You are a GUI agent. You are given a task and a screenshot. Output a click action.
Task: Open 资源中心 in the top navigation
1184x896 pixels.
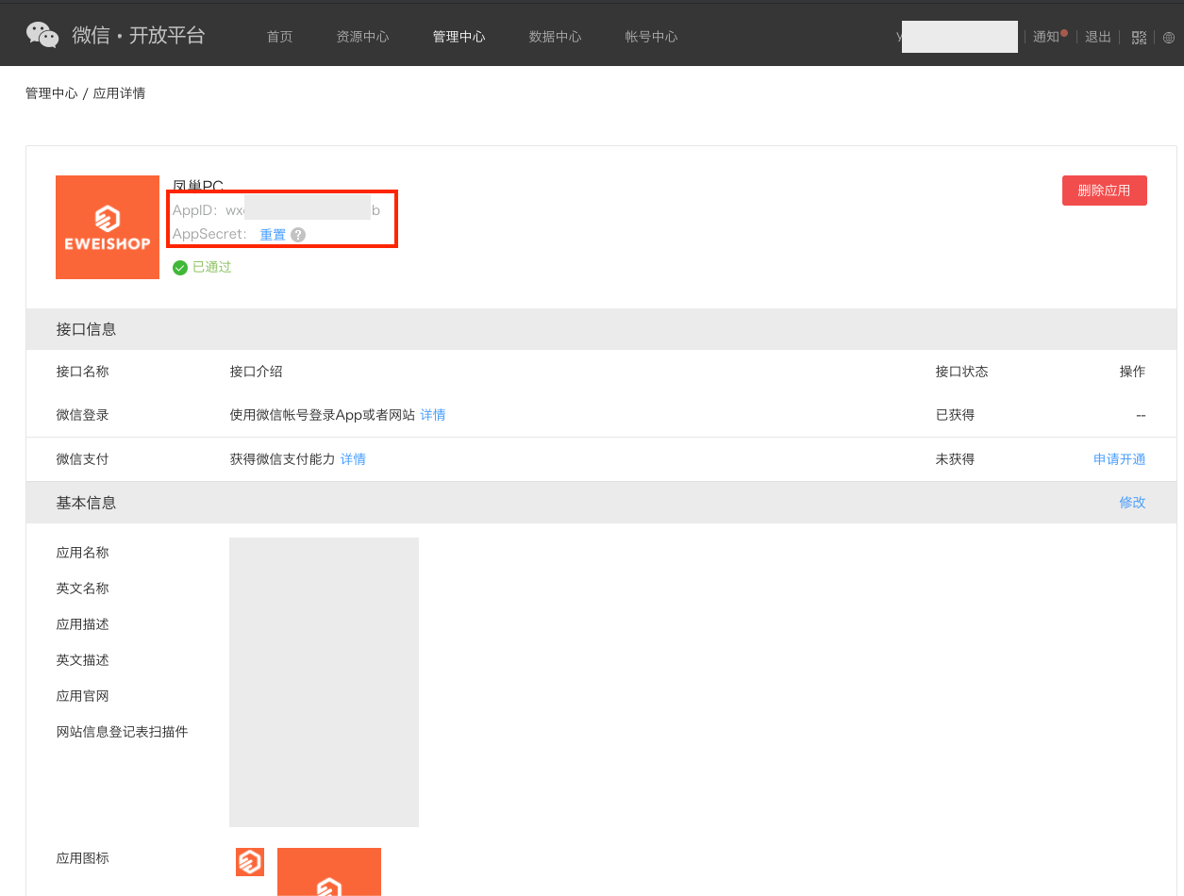363,37
